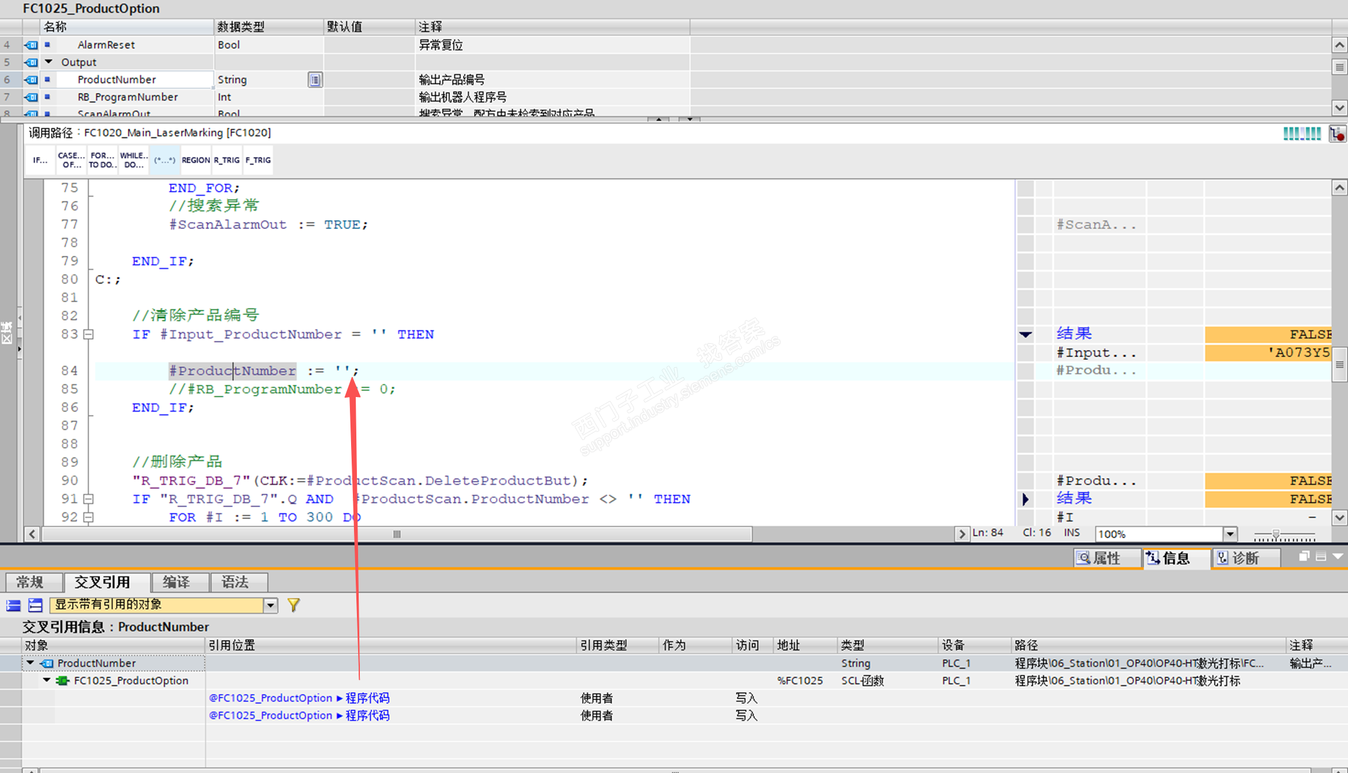Collapse the code block at line 91
Screen dimensions: 1348x773
coord(88,499)
